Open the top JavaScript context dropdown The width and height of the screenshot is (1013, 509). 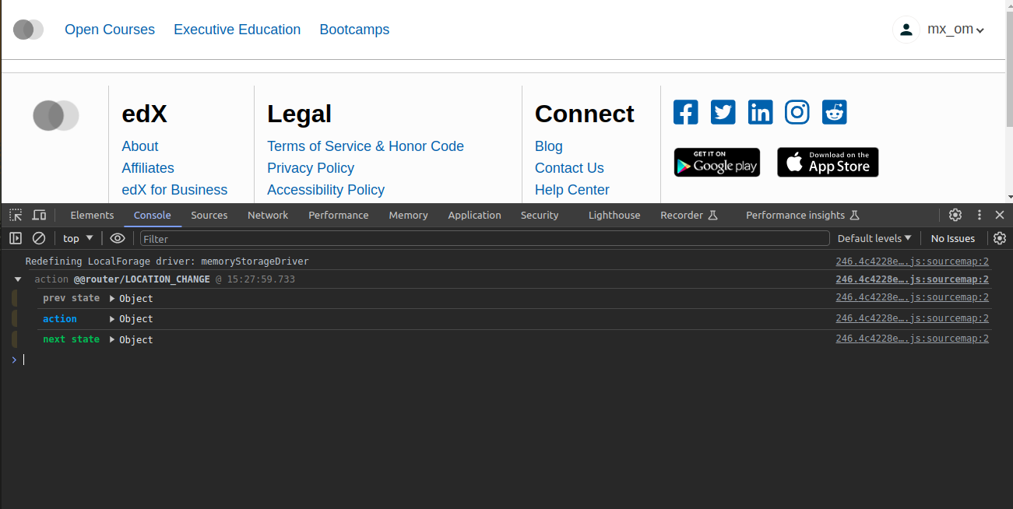point(78,238)
